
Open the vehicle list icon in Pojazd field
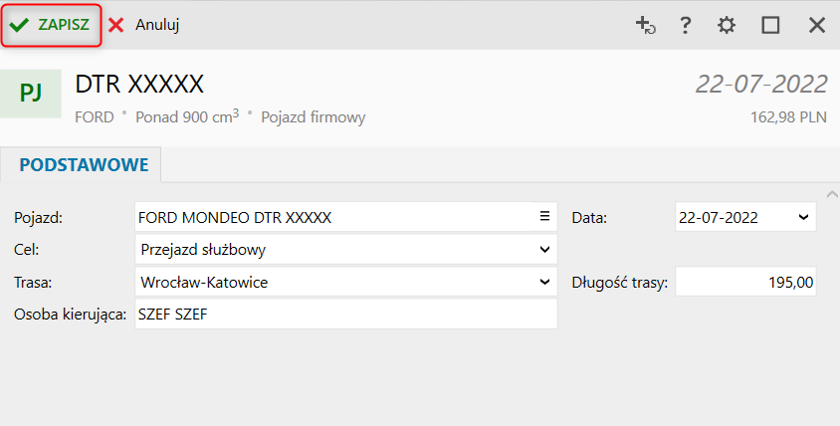[x=544, y=216]
